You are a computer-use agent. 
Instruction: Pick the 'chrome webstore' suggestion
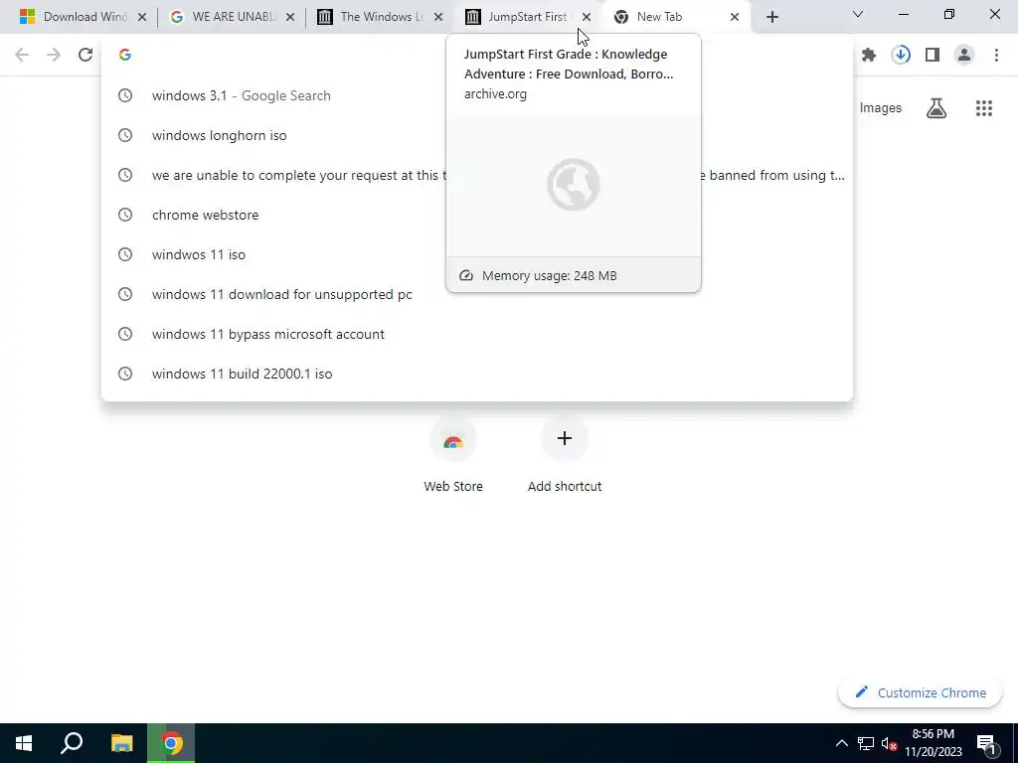click(x=477, y=215)
